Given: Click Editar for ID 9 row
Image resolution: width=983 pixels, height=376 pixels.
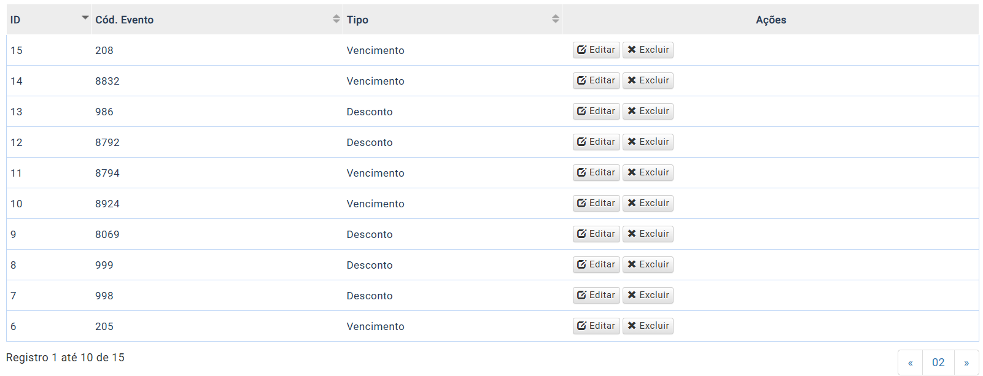Looking at the screenshot, I should pyautogui.click(x=596, y=234).
